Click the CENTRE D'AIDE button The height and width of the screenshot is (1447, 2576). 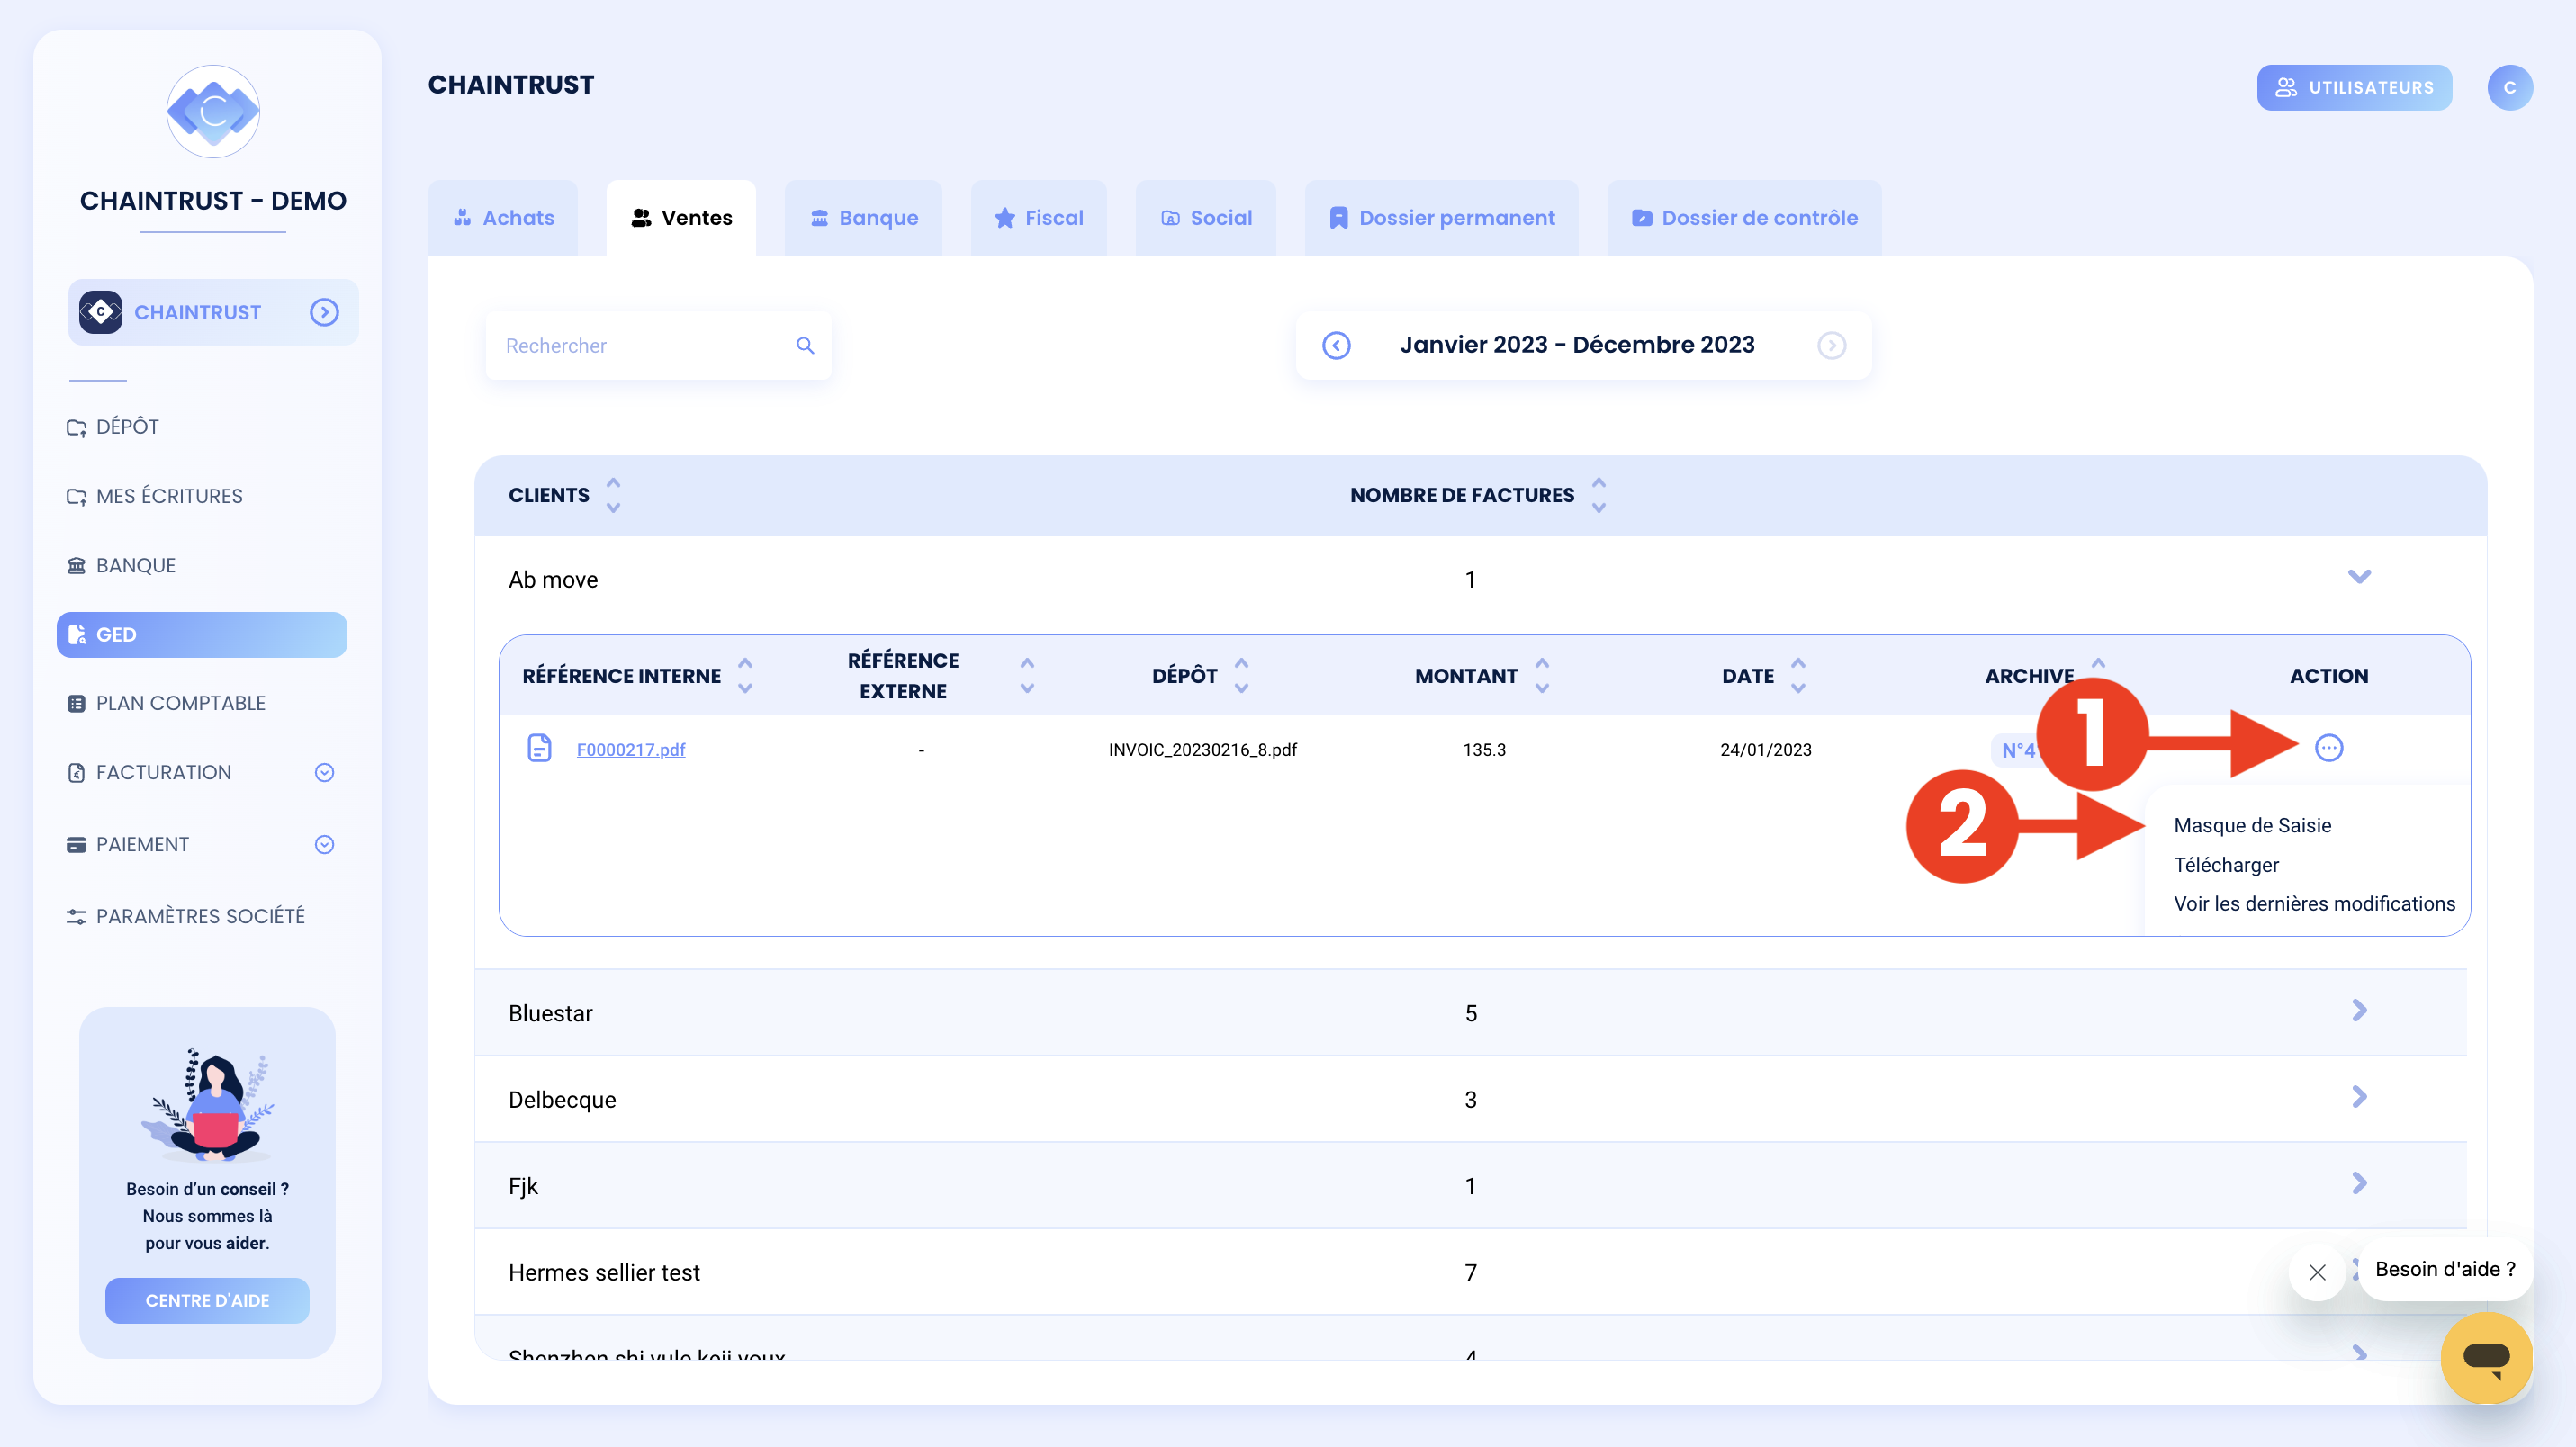tap(207, 1300)
